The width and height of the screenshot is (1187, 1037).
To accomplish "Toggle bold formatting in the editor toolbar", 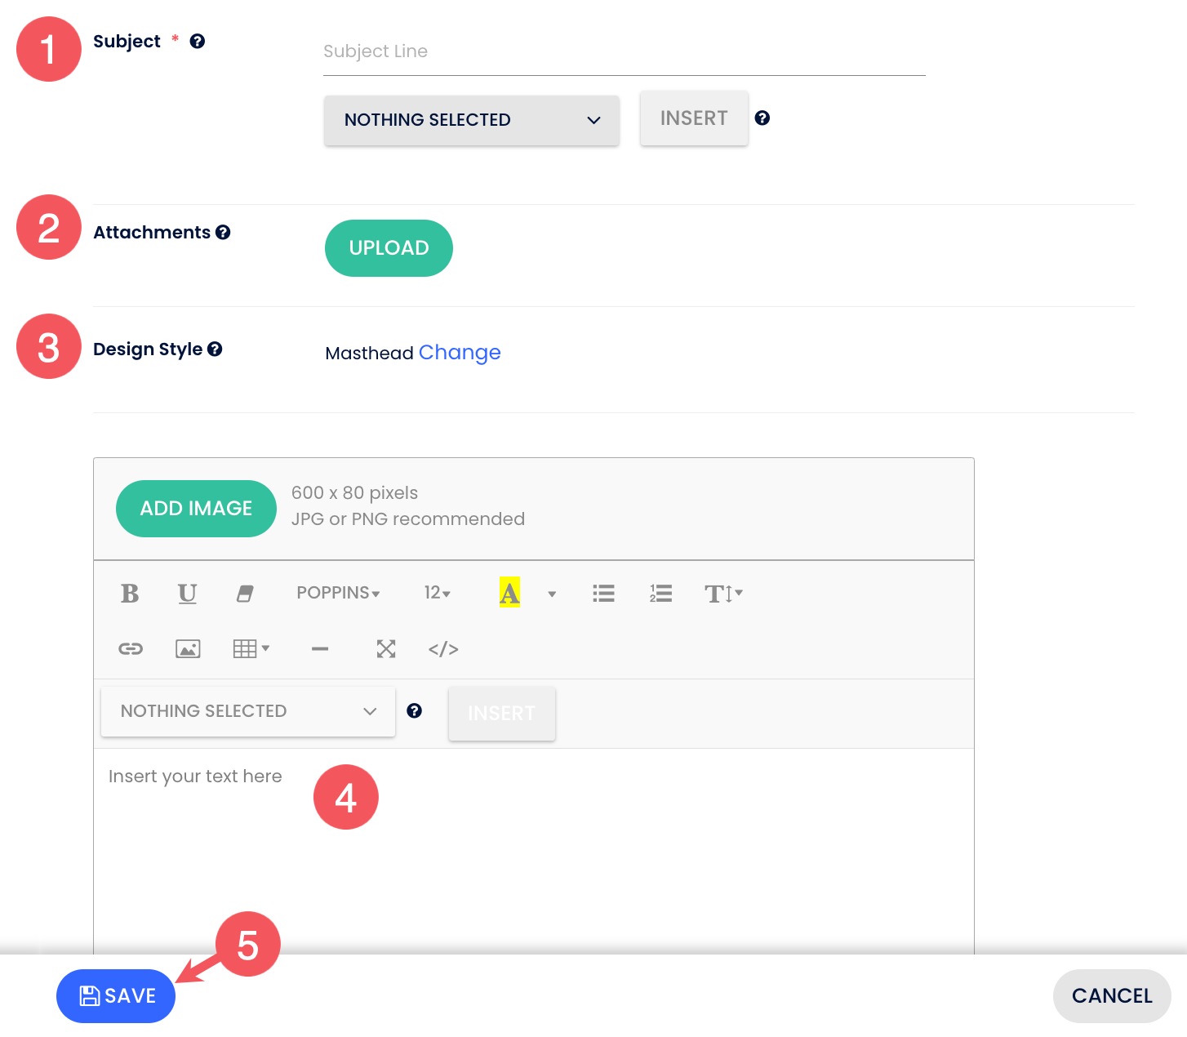I will (130, 594).
